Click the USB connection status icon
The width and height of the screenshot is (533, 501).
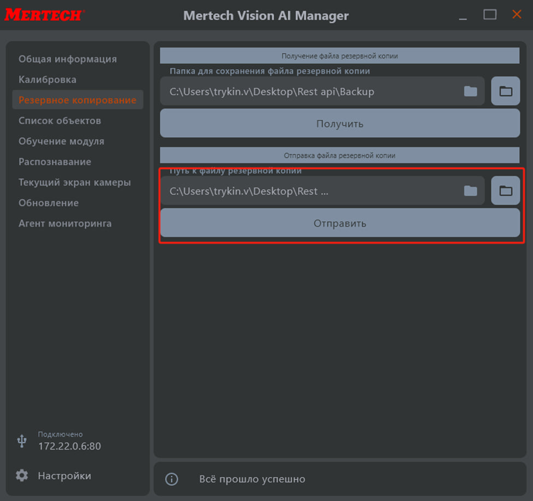22,440
